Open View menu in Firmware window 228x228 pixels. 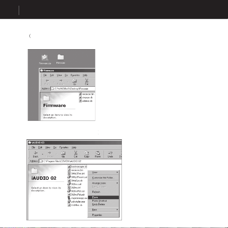click(x=59, y=75)
